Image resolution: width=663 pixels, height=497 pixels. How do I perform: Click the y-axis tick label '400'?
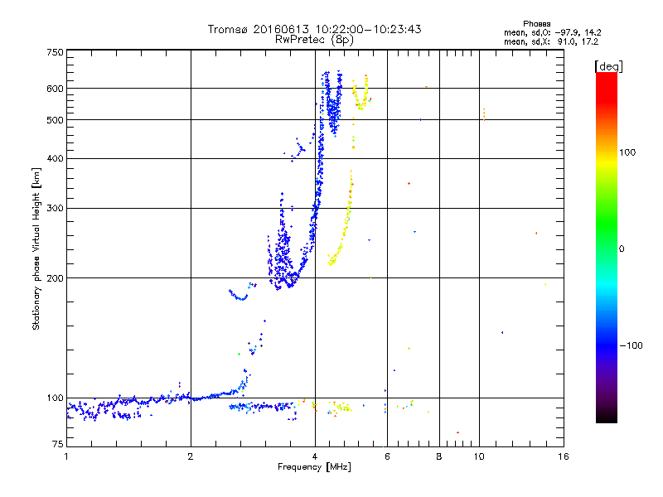pyautogui.click(x=55, y=158)
